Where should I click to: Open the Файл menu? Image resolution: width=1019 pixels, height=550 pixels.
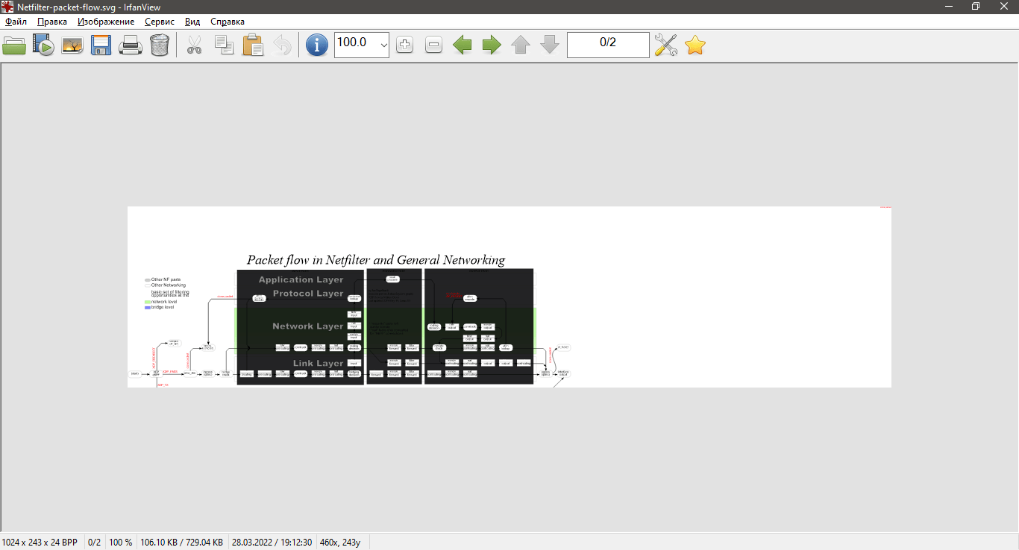tap(16, 22)
